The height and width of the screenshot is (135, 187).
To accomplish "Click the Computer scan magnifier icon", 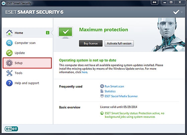I will [9, 43].
